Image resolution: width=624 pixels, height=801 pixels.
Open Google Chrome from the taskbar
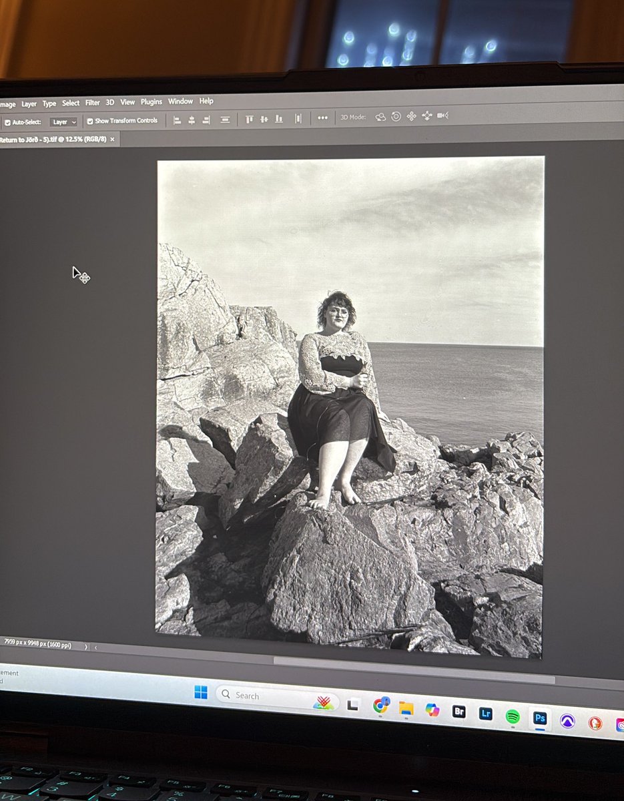(x=381, y=704)
